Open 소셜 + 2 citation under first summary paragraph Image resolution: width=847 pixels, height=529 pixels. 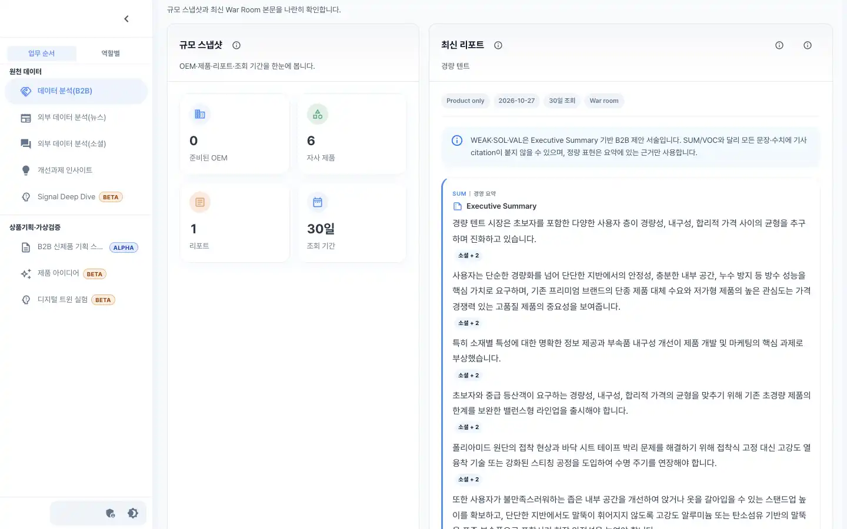pyautogui.click(x=469, y=256)
